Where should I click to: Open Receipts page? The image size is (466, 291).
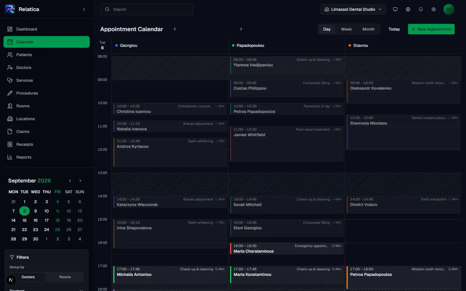(47, 144)
